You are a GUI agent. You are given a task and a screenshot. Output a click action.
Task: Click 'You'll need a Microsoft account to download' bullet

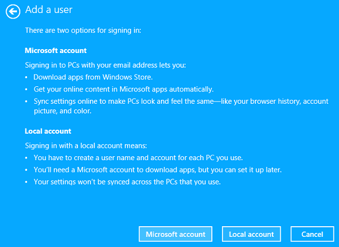pyautogui.click(x=158, y=170)
